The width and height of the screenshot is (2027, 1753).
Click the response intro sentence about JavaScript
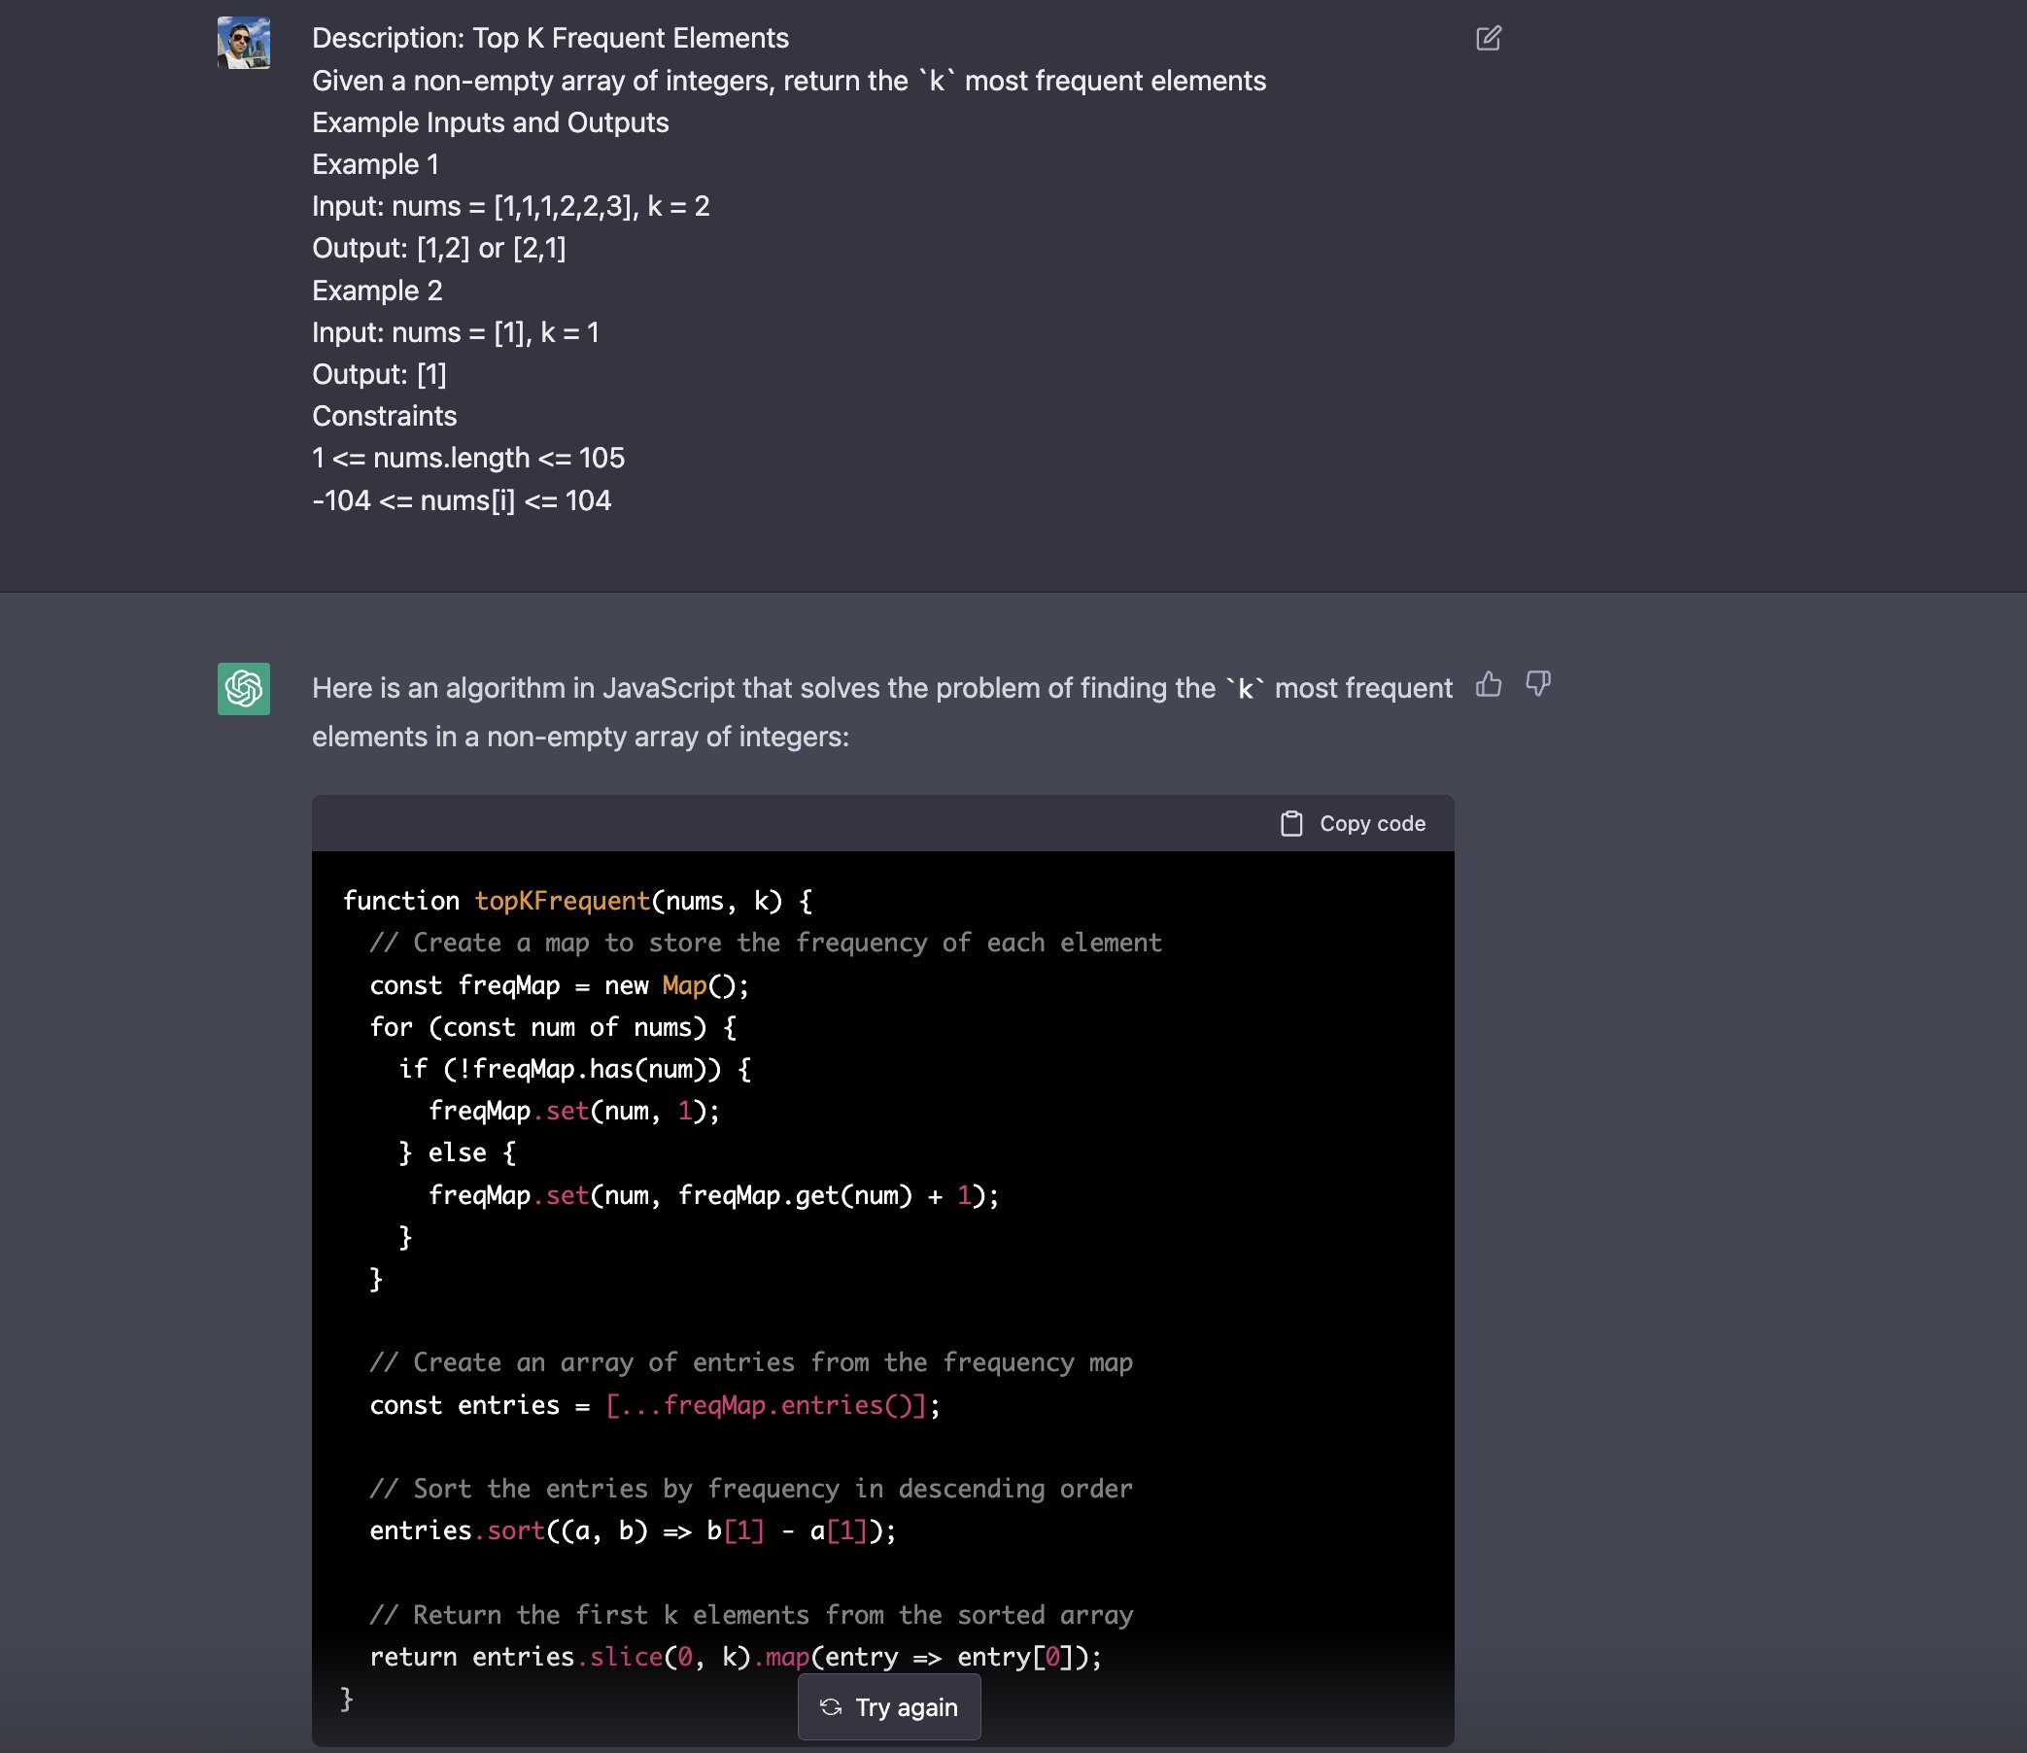tap(881, 712)
